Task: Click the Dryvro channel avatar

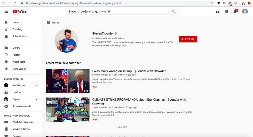Action: pyautogui.click(x=6, y=99)
